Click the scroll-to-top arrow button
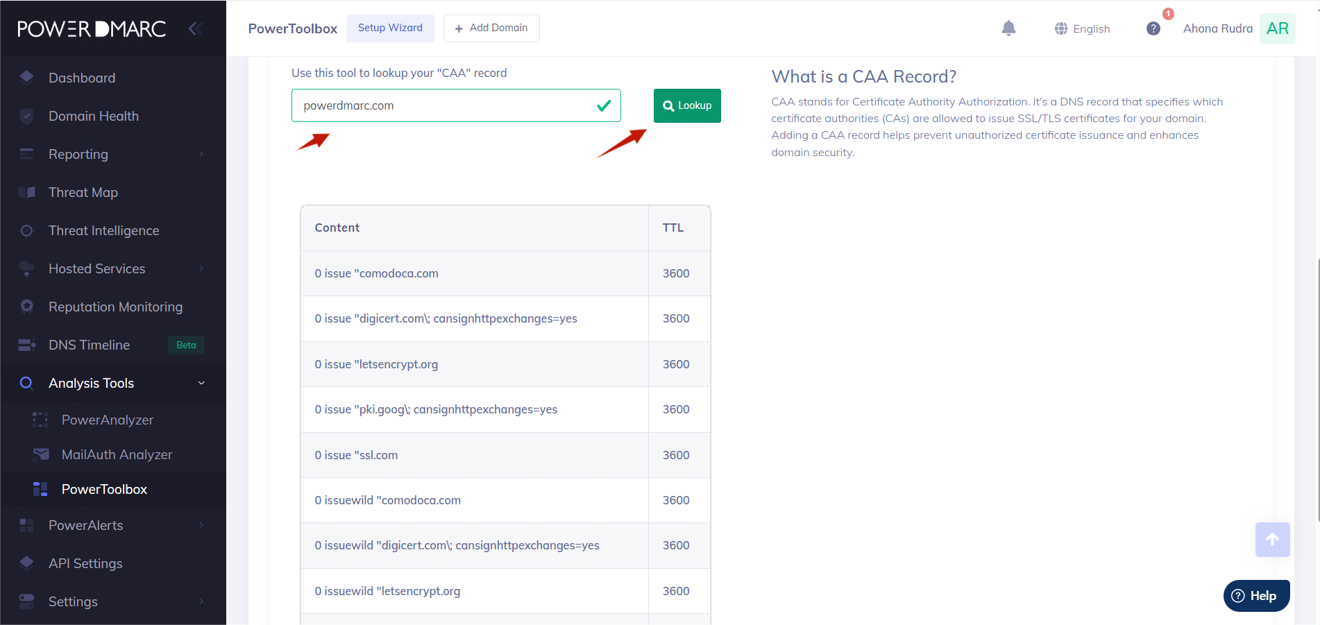 (1272, 540)
